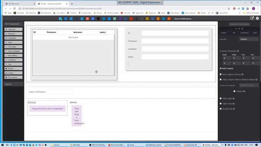Select the gold-yellow toolbar square
Viewport: 261px width, 147px height.
coord(147,19)
